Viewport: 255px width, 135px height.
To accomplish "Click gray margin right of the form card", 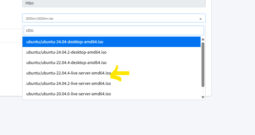I will (x=233, y=49).
